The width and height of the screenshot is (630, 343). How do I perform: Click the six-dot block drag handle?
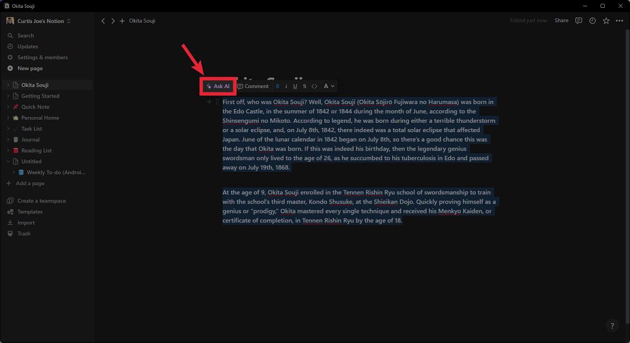pos(217,102)
